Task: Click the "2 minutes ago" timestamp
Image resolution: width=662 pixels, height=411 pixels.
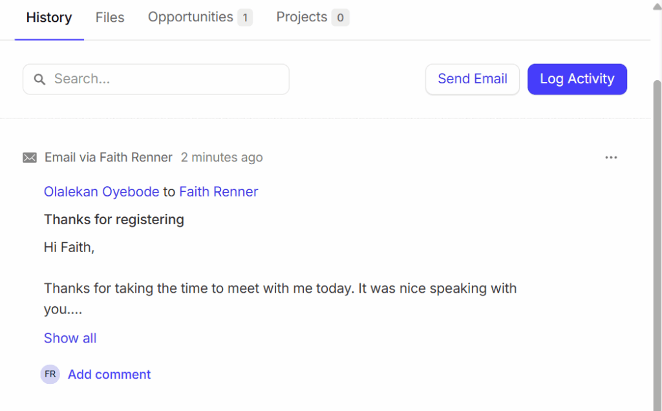Action: (x=222, y=158)
